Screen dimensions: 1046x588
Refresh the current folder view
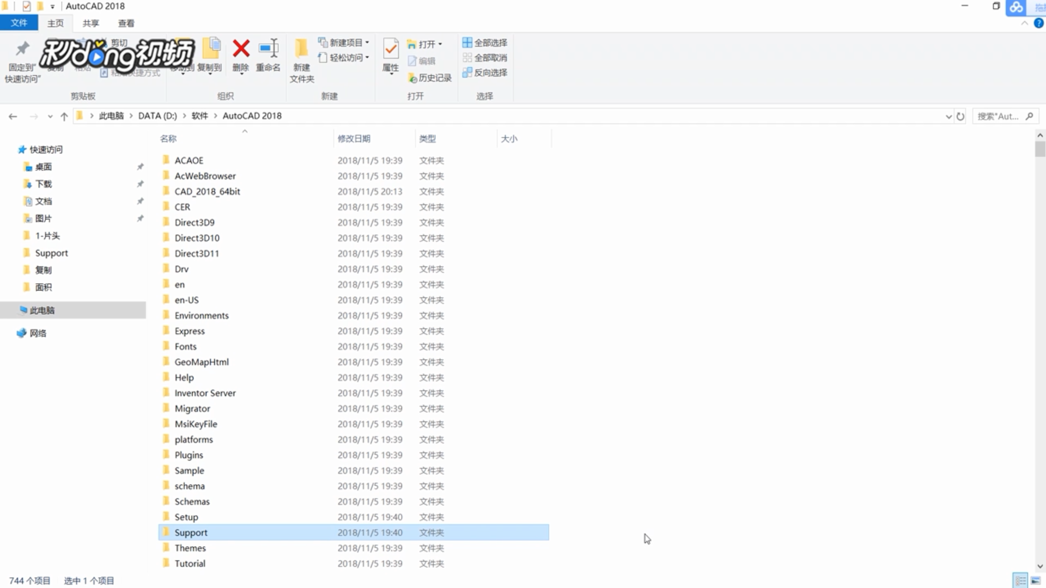coord(960,116)
